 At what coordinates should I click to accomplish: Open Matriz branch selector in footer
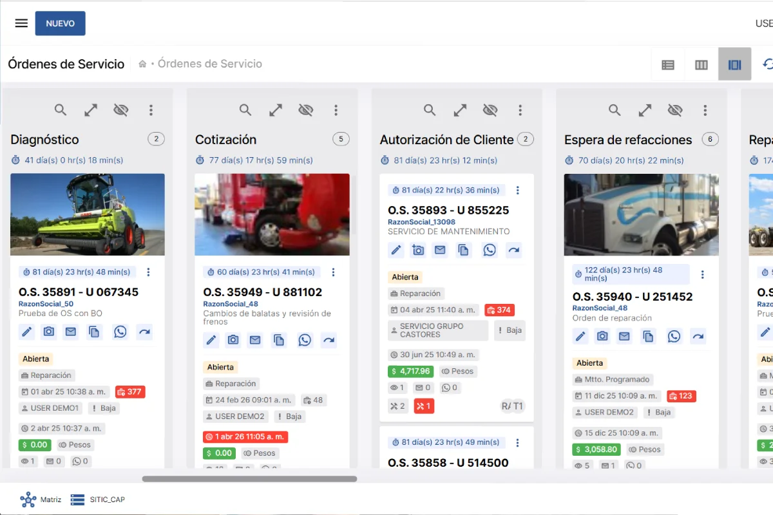coord(41,500)
